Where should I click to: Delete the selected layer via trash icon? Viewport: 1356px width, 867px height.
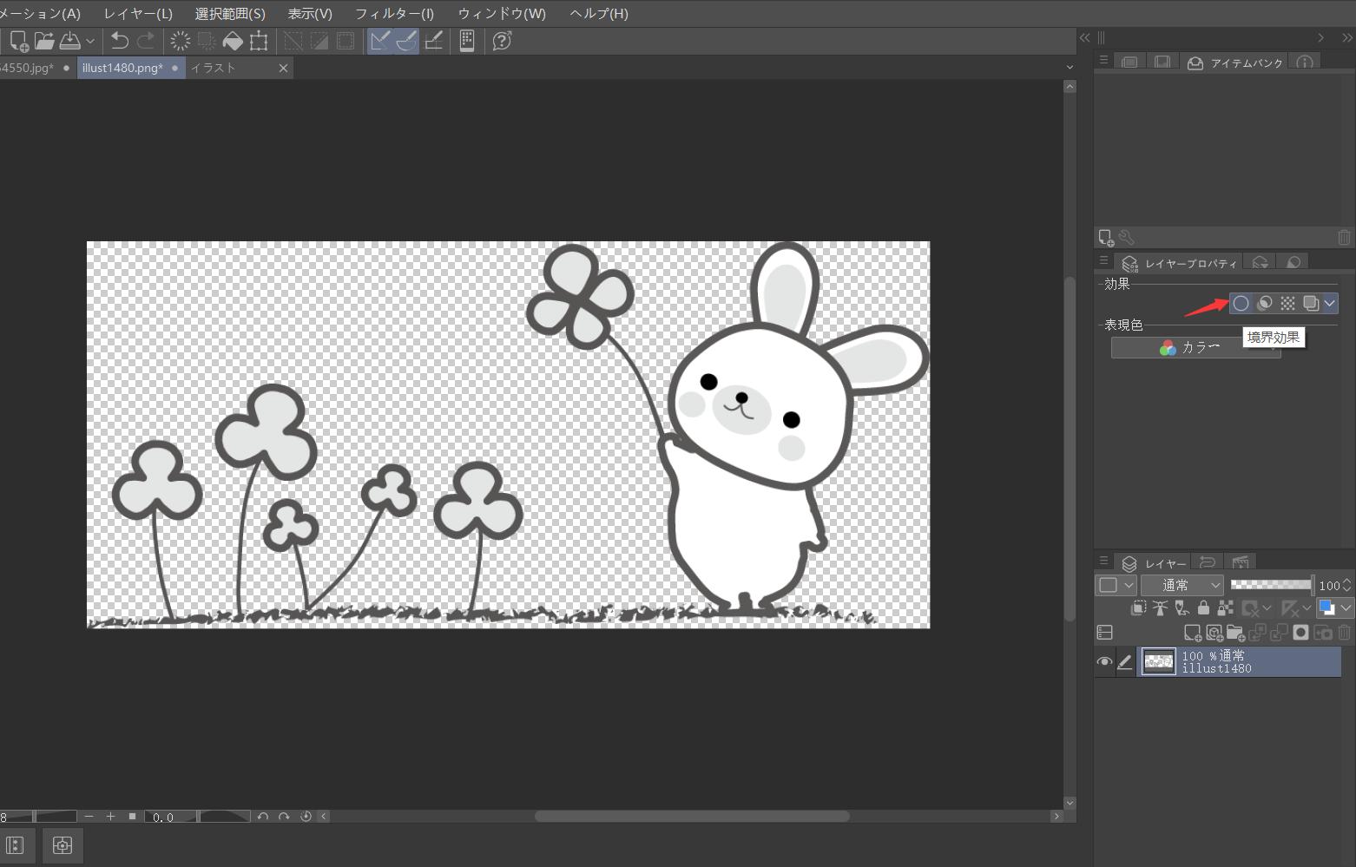click(x=1344, y=633)
